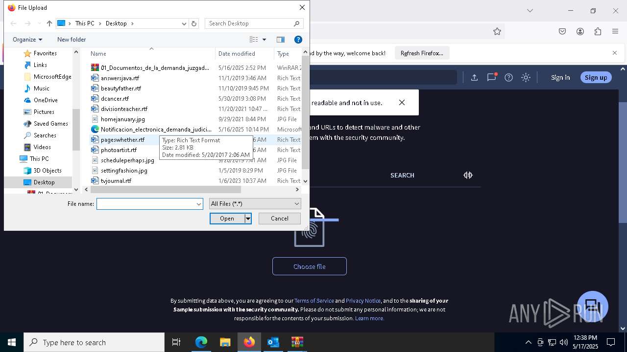Bookmark page star icon in Firefox

point(497,31)
